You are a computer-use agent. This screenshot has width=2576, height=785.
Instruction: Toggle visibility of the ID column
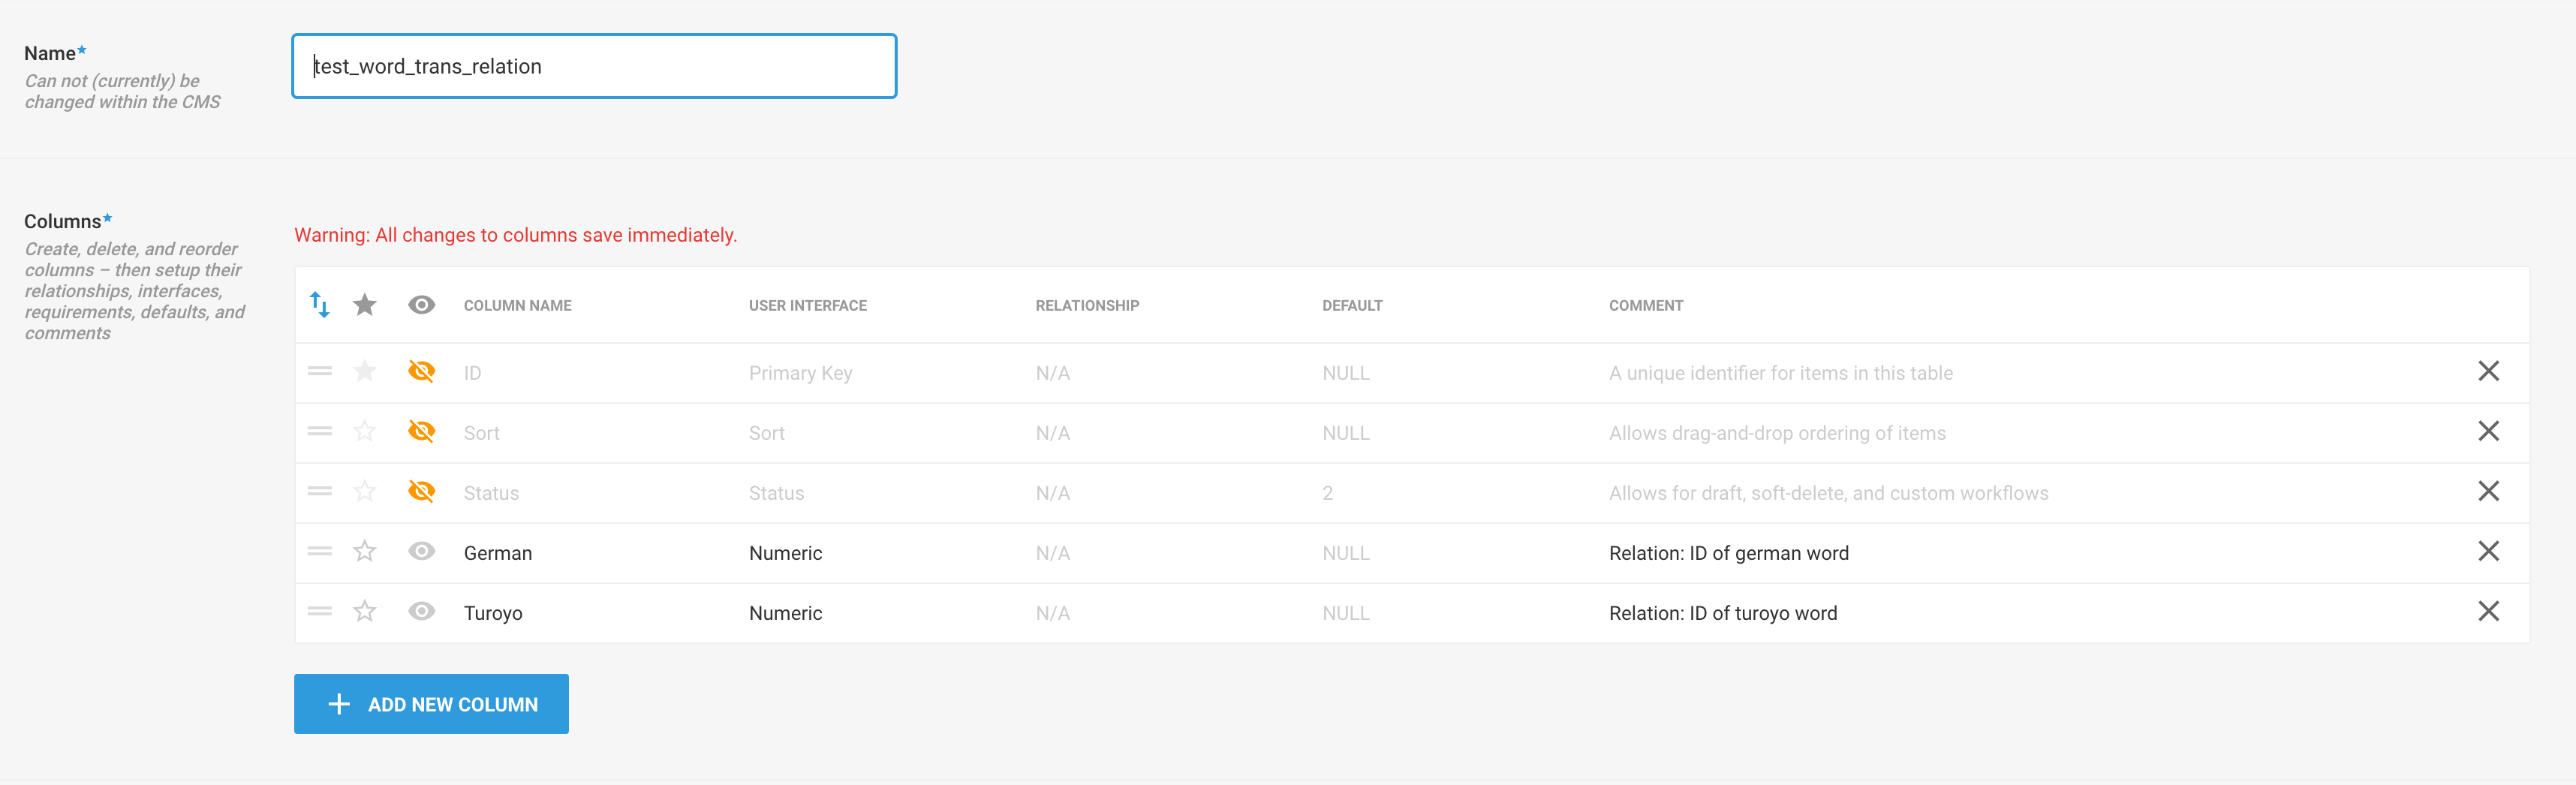pos(422,371)
